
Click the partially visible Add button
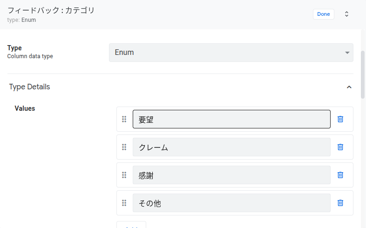pyautogui.click(x=131, y=225)
